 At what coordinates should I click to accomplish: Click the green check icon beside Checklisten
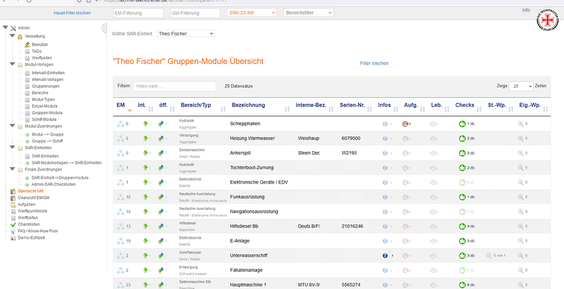[14, 224]
